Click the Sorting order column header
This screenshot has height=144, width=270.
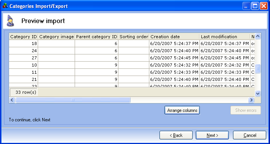[134, 37]
